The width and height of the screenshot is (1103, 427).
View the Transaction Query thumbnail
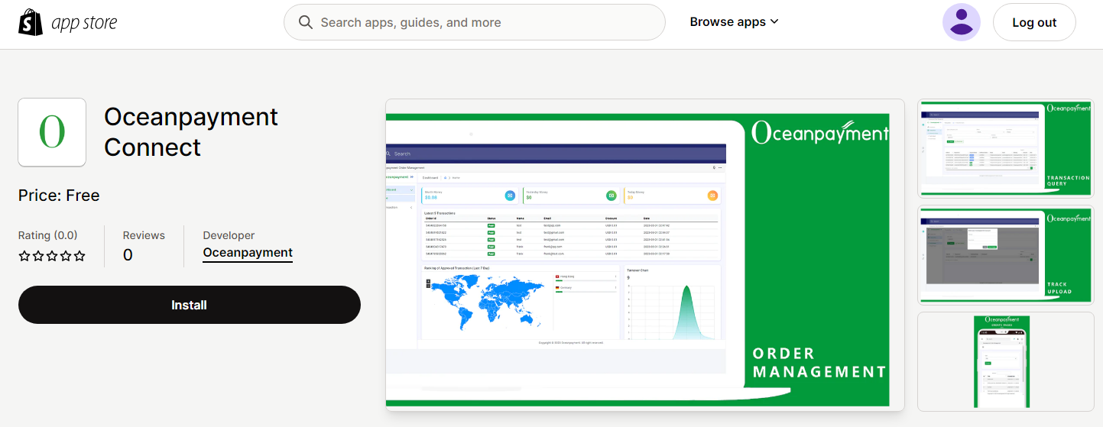click(1005, 148)
